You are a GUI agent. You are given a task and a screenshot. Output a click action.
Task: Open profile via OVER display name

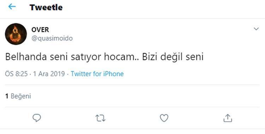click(40, 30)
